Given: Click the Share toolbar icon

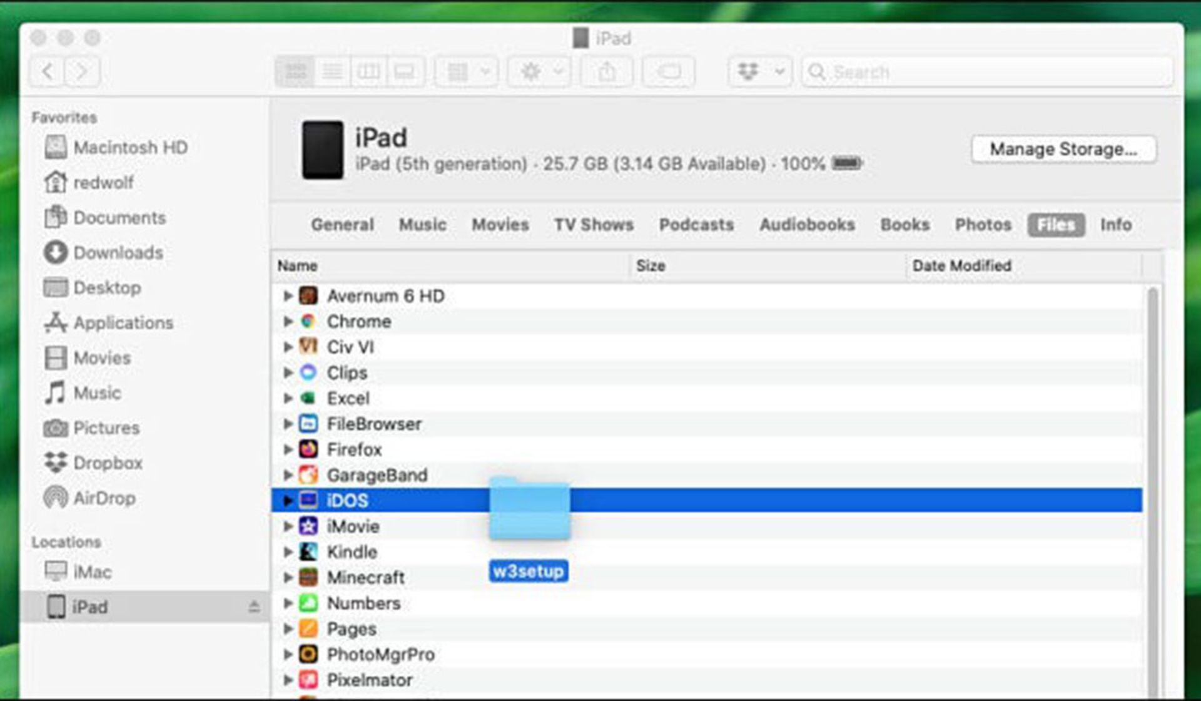Looking at the screenshot, I should coord(607,72).
